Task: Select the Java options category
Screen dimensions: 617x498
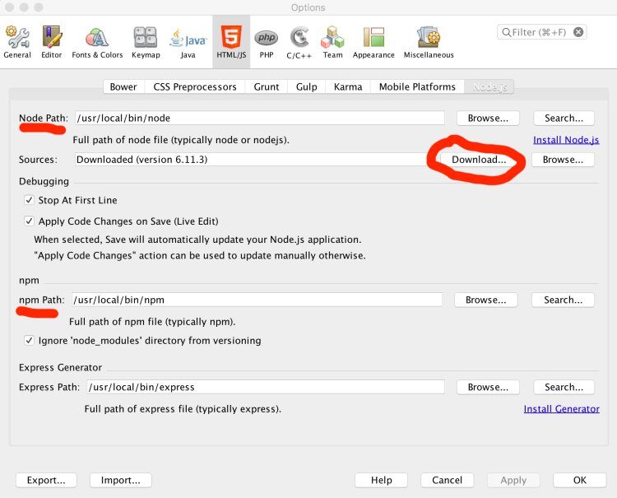Action: (188, 42)
